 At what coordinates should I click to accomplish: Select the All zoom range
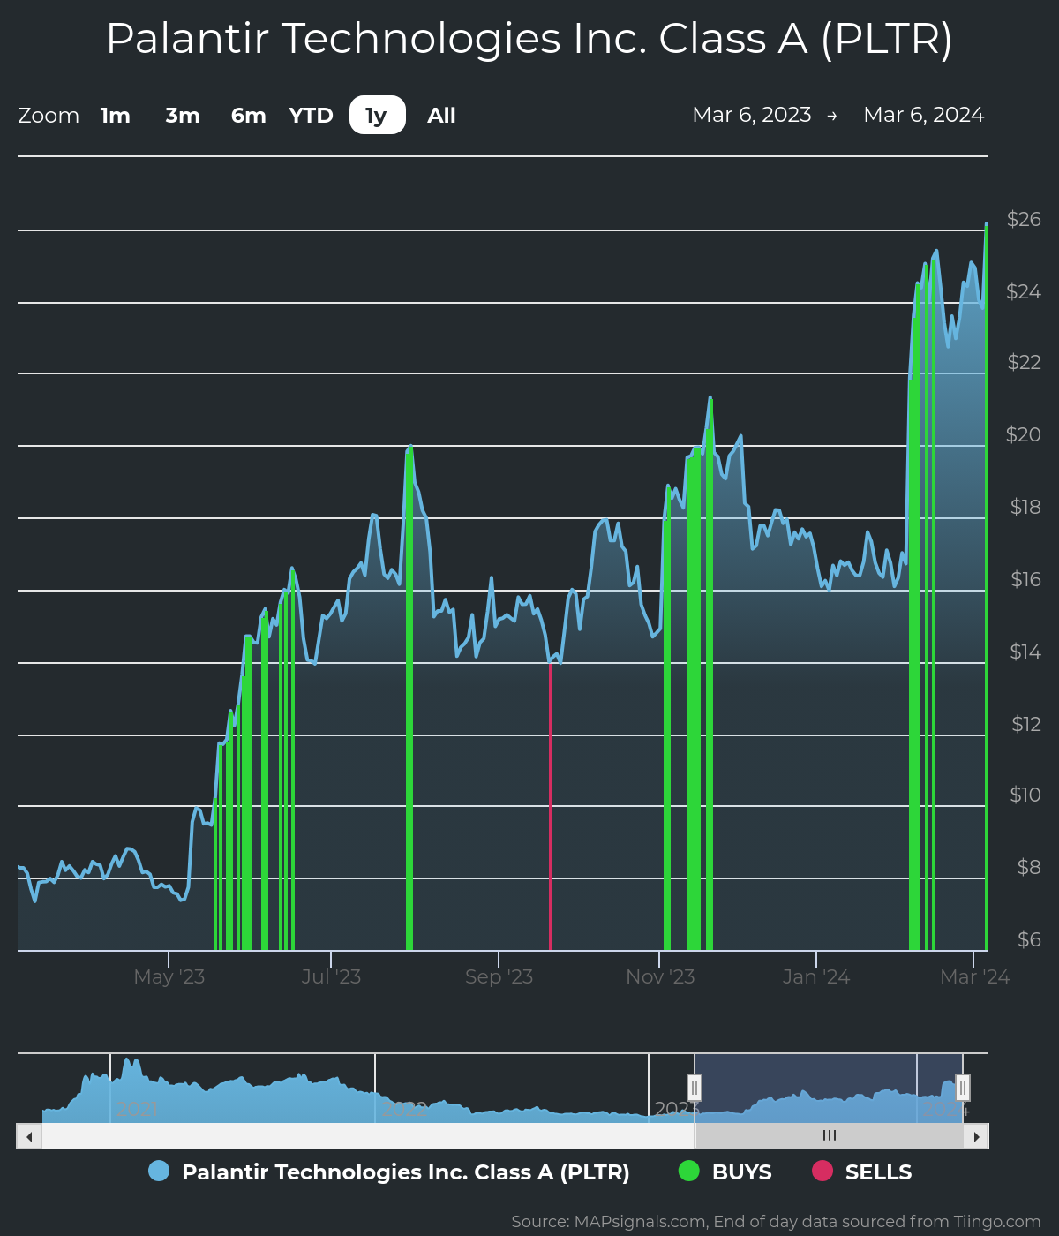click(x=441, y=116)
